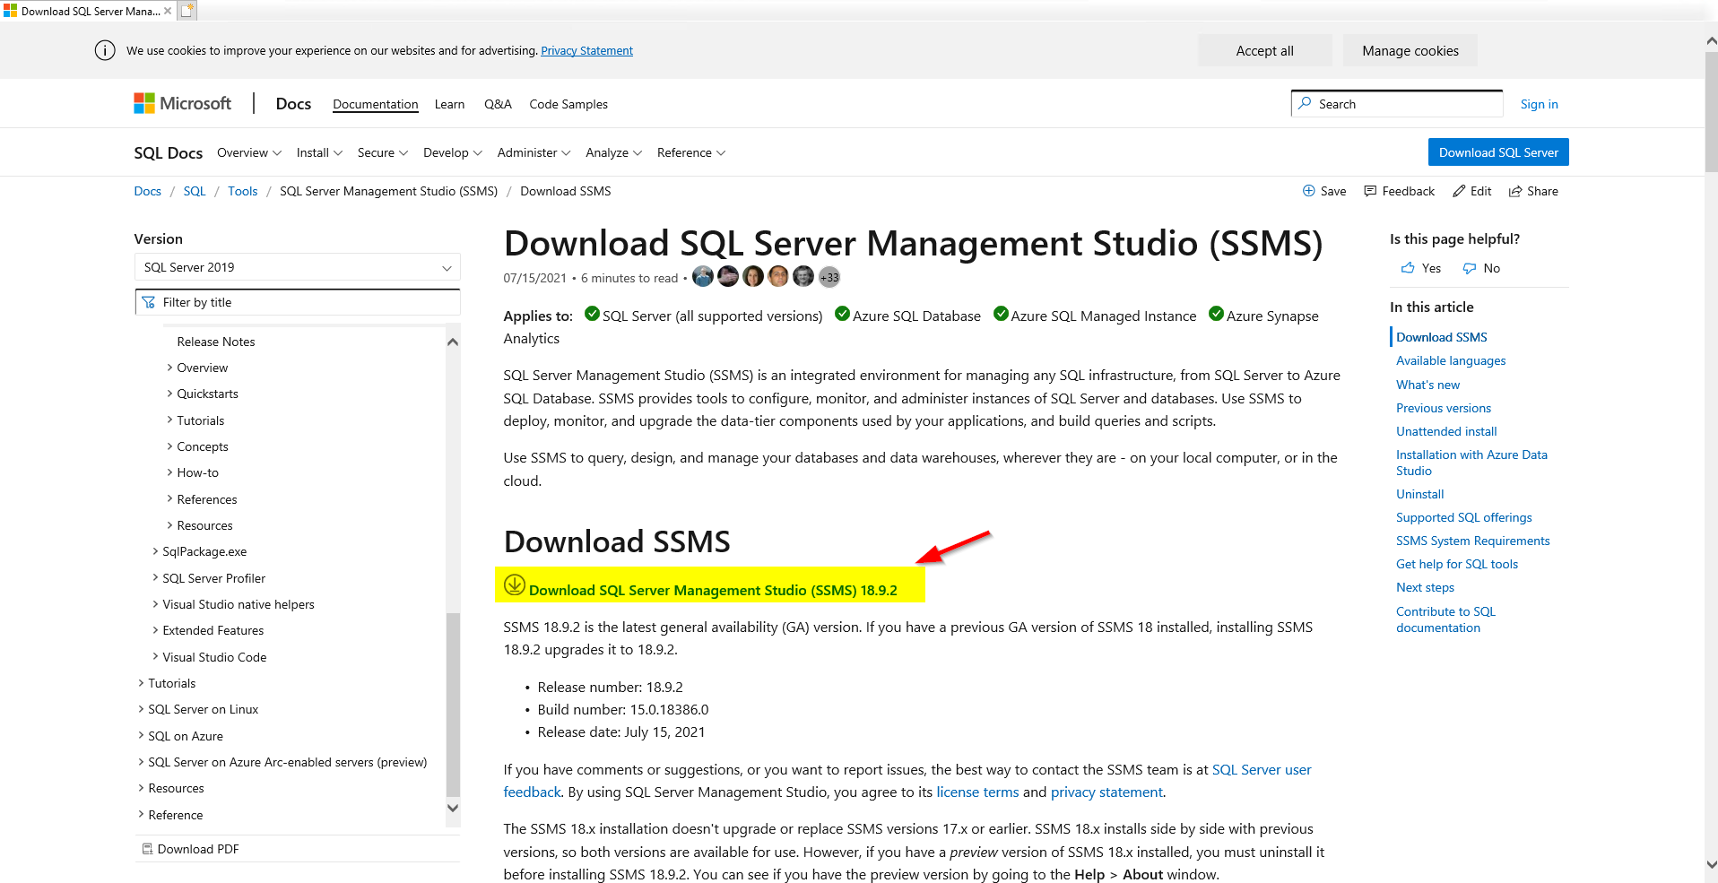Click the Microsoft logo
Screen dimensions: 1718x883
pyautogui.click(x=183, y=104)
